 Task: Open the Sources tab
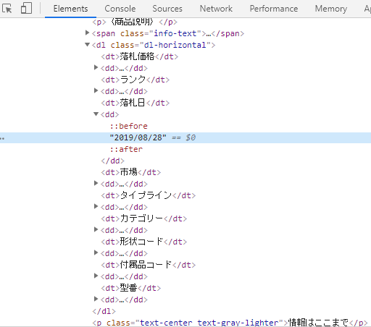167,9
